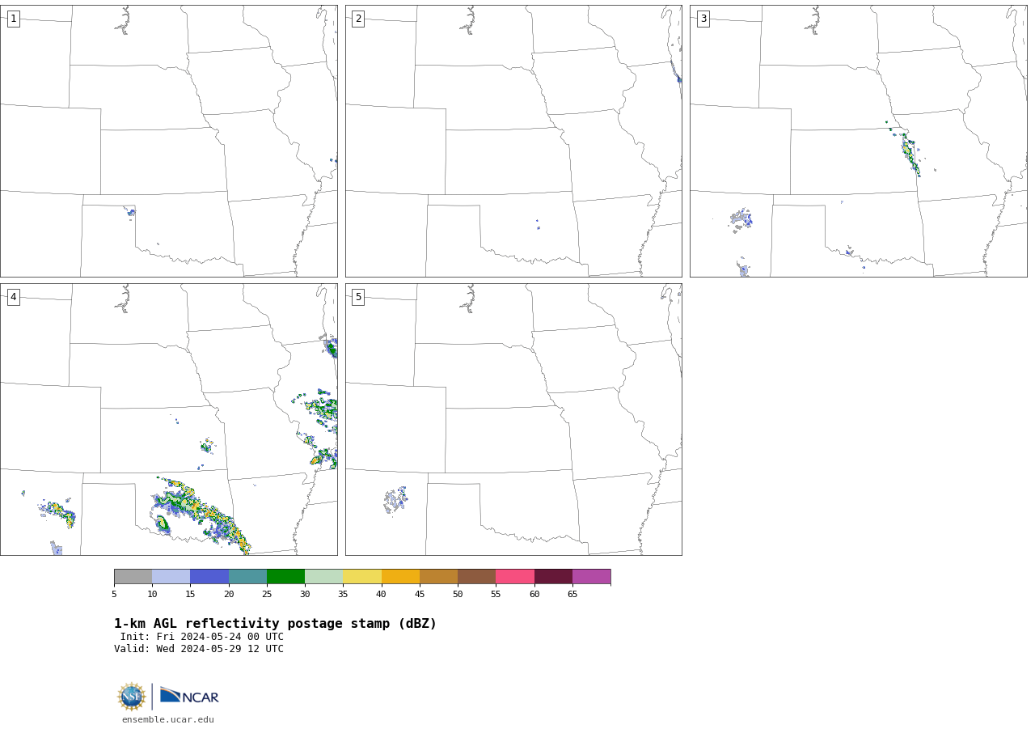Open ensemble member 3 reflectivity map
Viewport: 1035px width, 729px height.
pos(859,141)
